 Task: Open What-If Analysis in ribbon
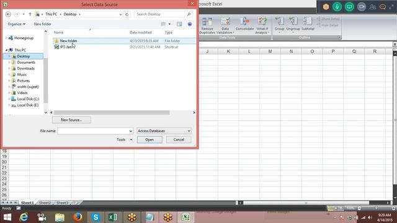tap(262, 25)
